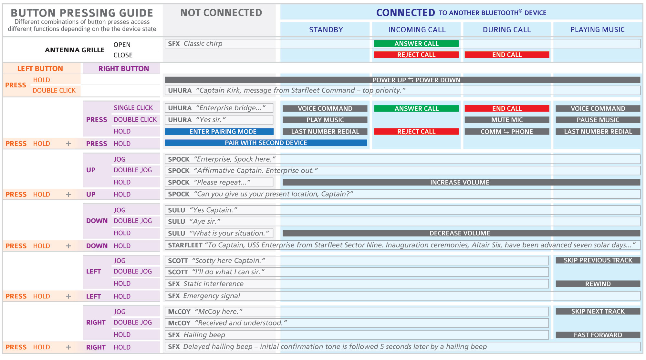Click the SKIP NEXT TRACK bar

[598, 311]
